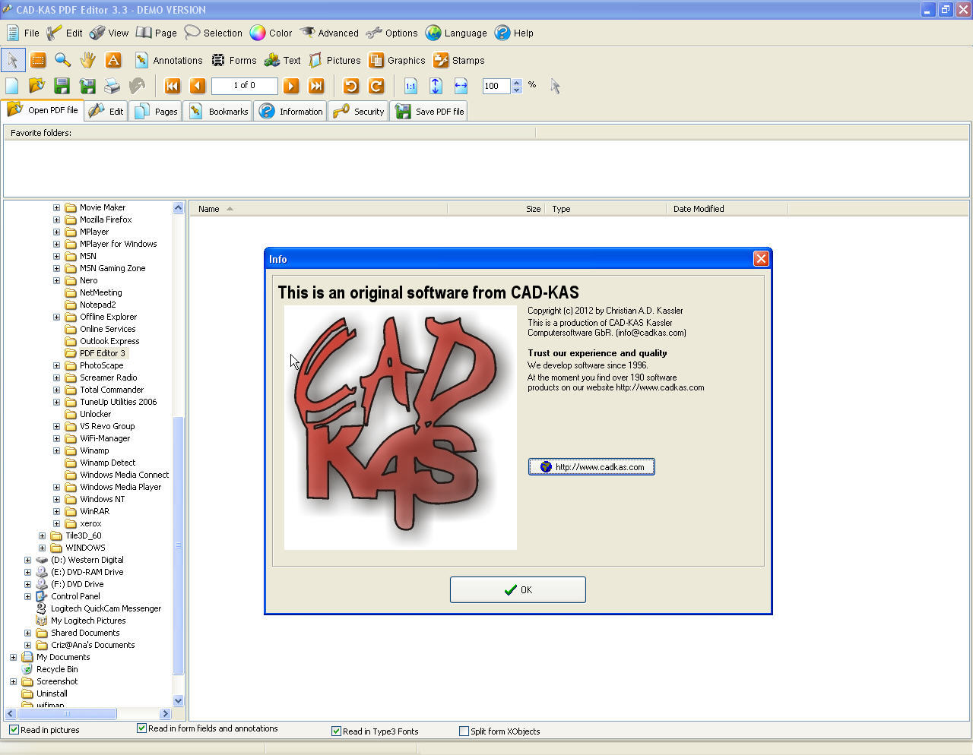Expand the Total Commander folder

(56, 390)
